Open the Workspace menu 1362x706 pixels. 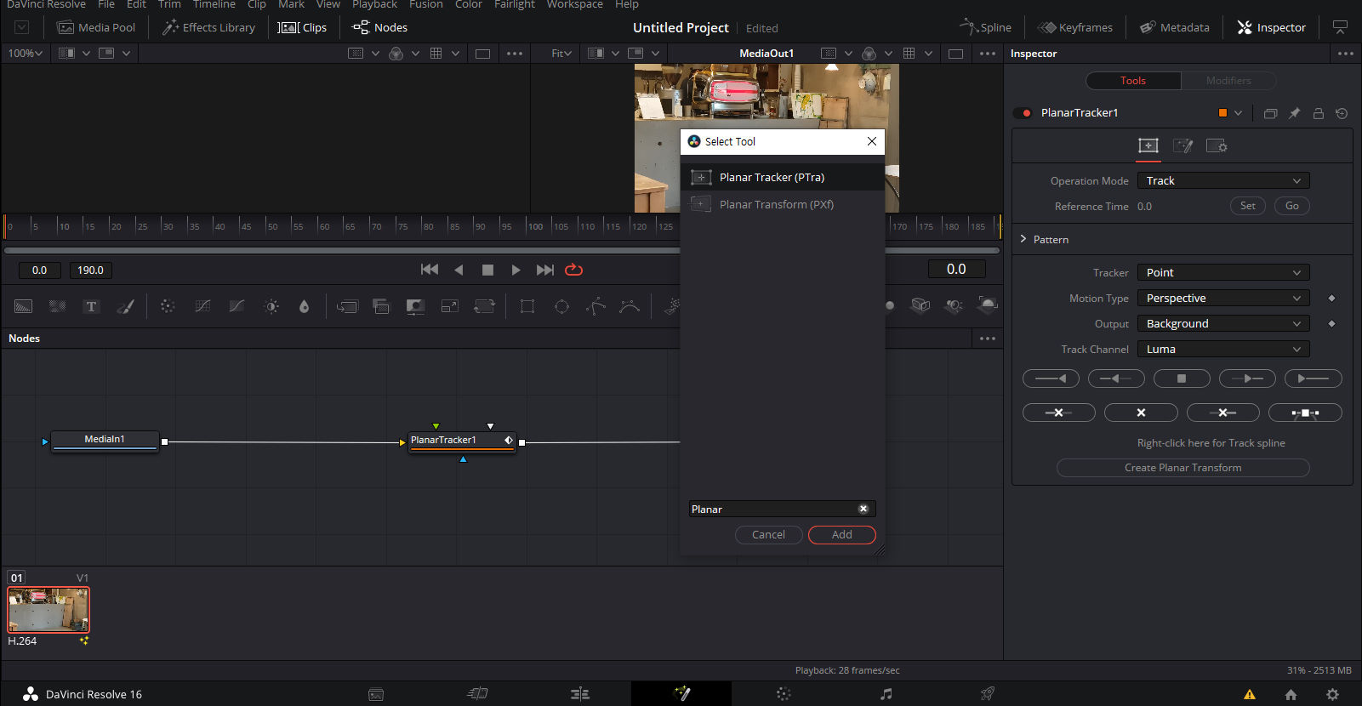(574, 4)
